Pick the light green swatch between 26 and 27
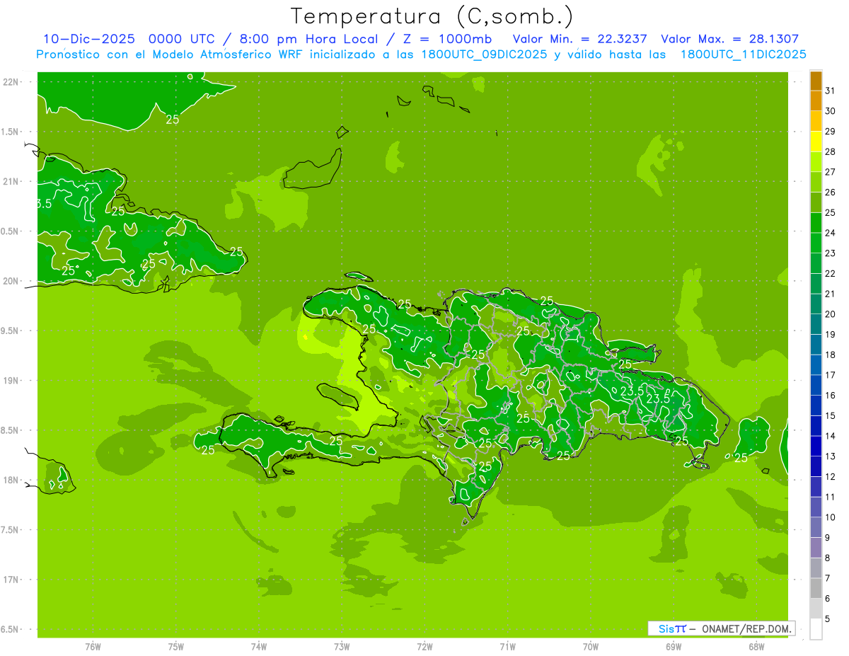The image size is (849, 656). coord(816,183)
